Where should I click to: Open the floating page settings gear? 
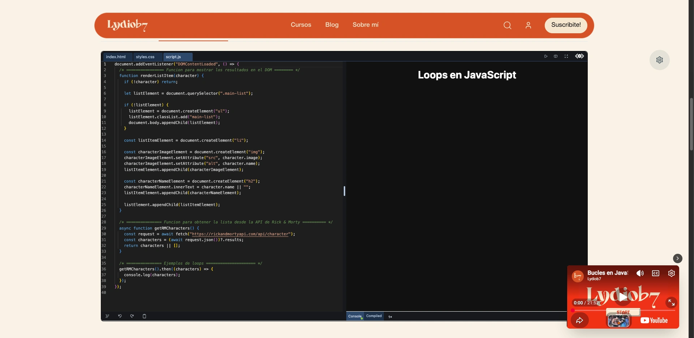(659, 60)
